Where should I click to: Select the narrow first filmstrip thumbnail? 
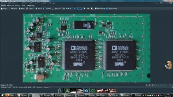[x=60, y=91]
